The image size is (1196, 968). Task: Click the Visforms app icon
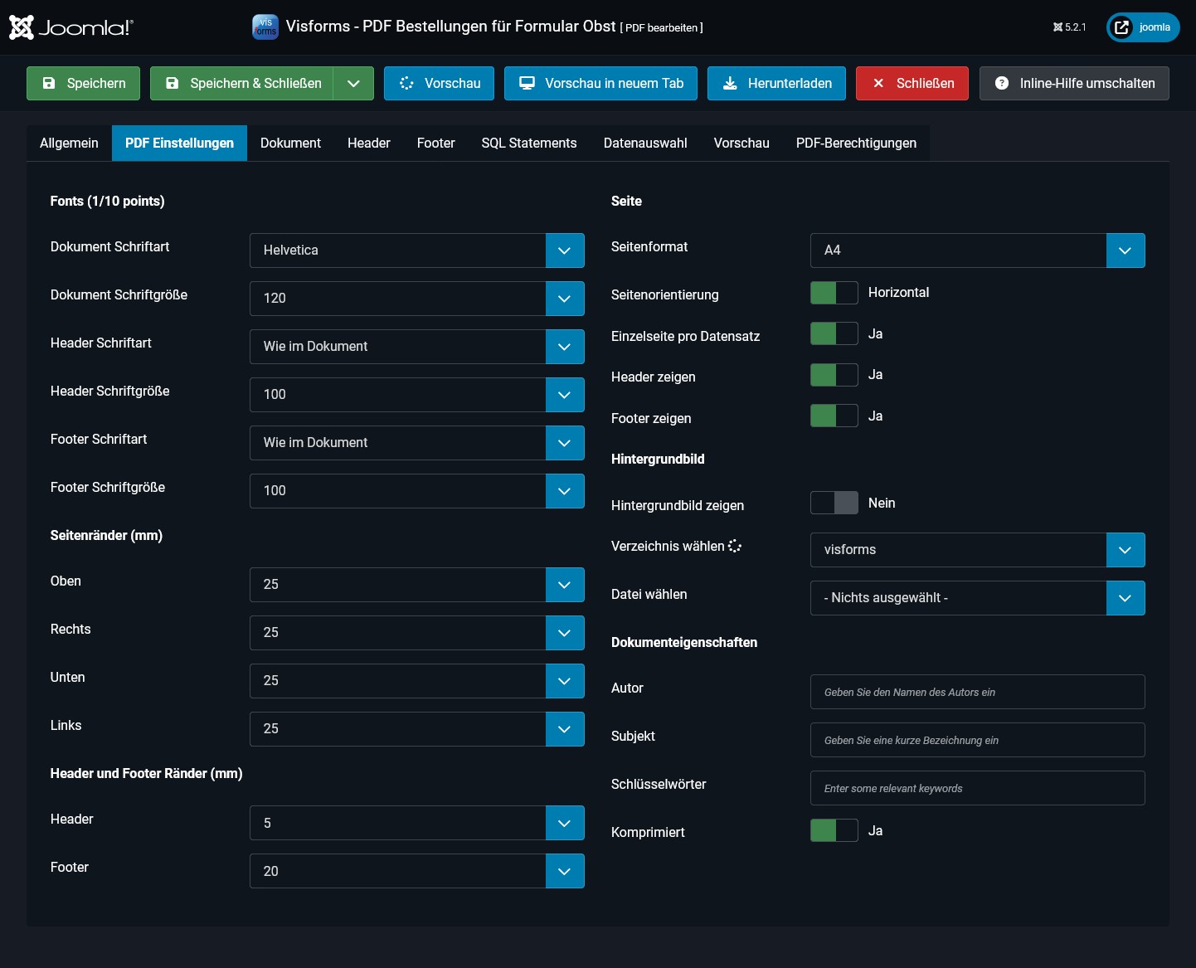pos(265,27)
